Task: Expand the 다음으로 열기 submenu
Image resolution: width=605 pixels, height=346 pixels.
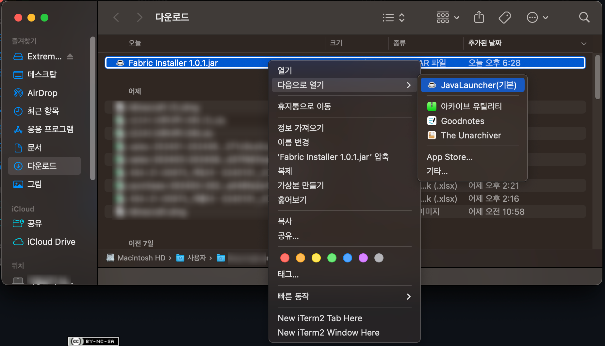Action: pos(345,85)
